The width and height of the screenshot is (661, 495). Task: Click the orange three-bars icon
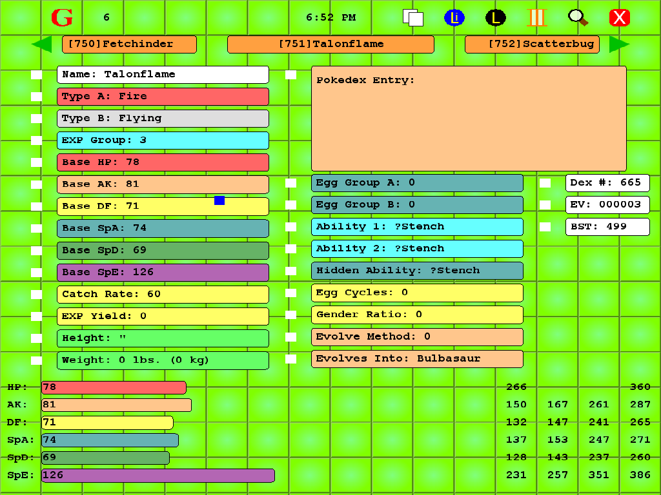pos(536,17)
